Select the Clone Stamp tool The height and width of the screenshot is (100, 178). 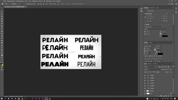click(2, 31)
